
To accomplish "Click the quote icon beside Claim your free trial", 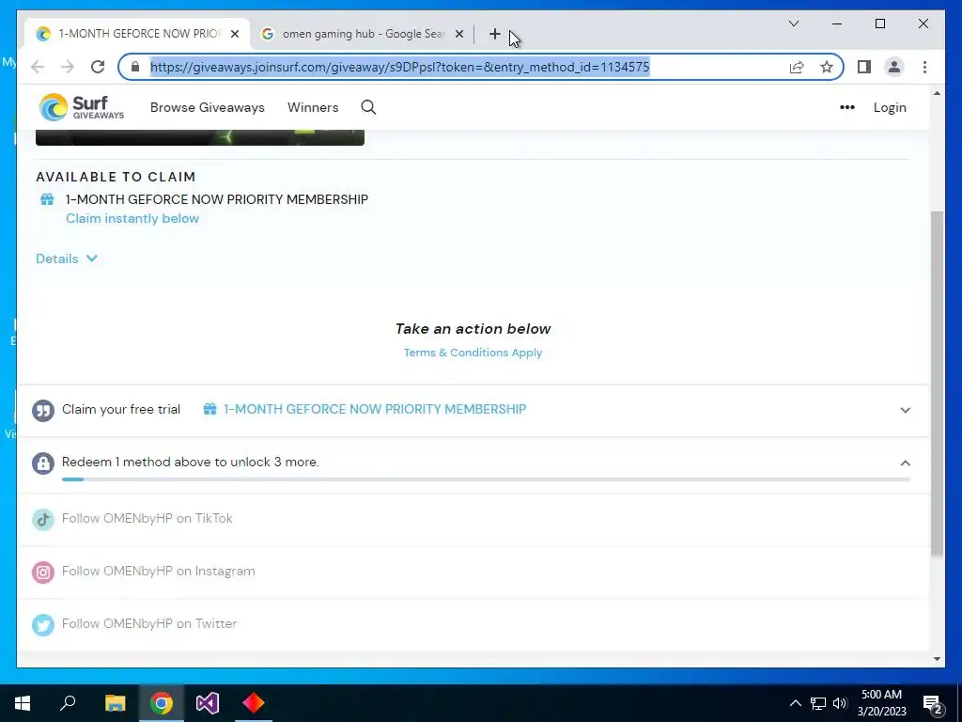I will (43, 410).
